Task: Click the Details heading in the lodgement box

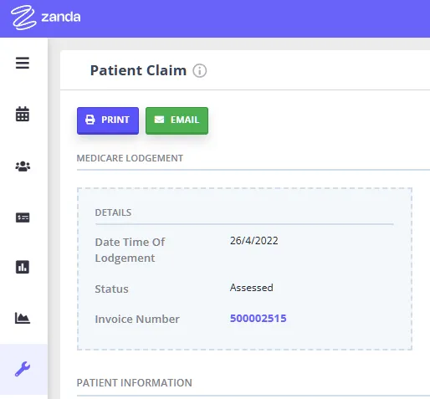Action: 113,212
